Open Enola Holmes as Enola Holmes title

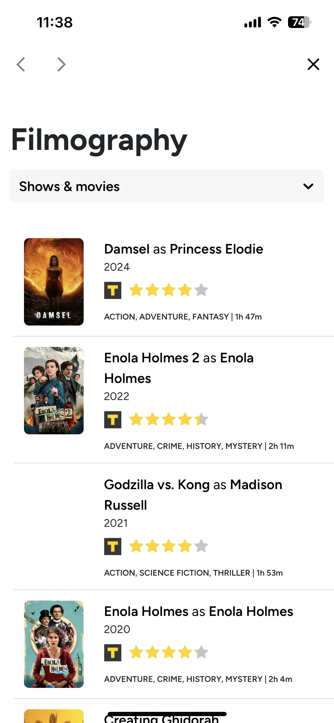[199, 611]
